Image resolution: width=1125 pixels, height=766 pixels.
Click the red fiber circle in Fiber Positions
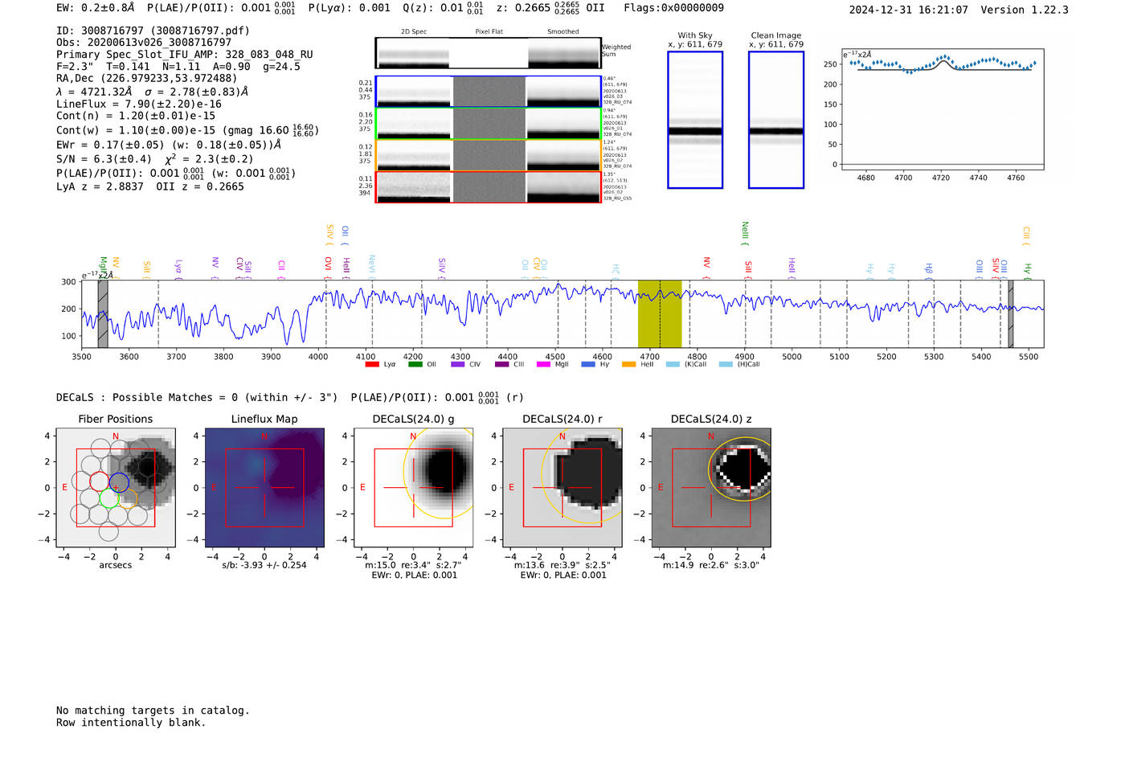tap(99, 482)
